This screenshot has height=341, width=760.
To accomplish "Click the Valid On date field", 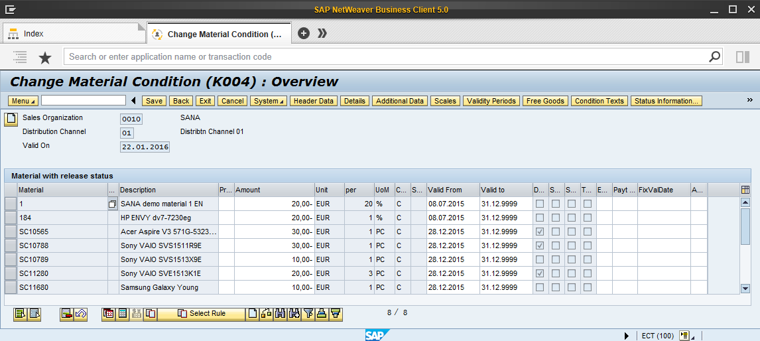I will pos(145,147).
